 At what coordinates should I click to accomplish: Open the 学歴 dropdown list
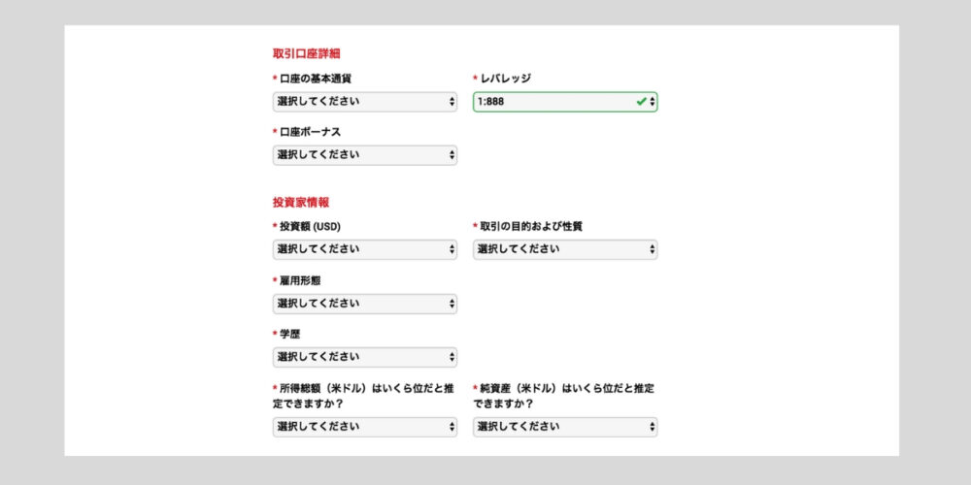coord(365,357)
